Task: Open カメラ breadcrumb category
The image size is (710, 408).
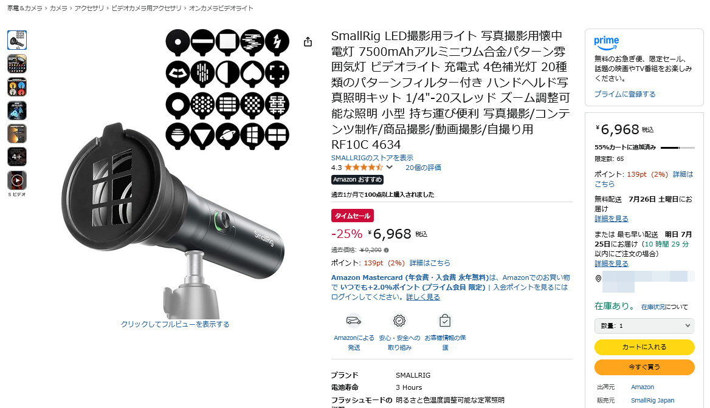Action: (58, 8)
